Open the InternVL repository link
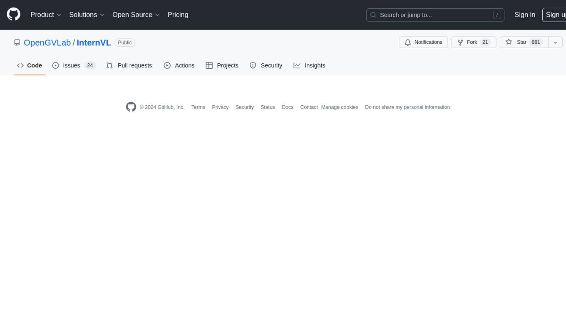566x318 pixels. coord(94,42)
